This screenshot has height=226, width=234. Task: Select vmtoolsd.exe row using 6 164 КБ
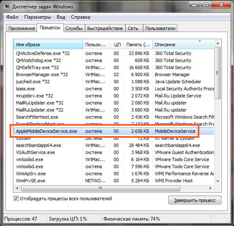pyautogui.click(x=114, y=159)
